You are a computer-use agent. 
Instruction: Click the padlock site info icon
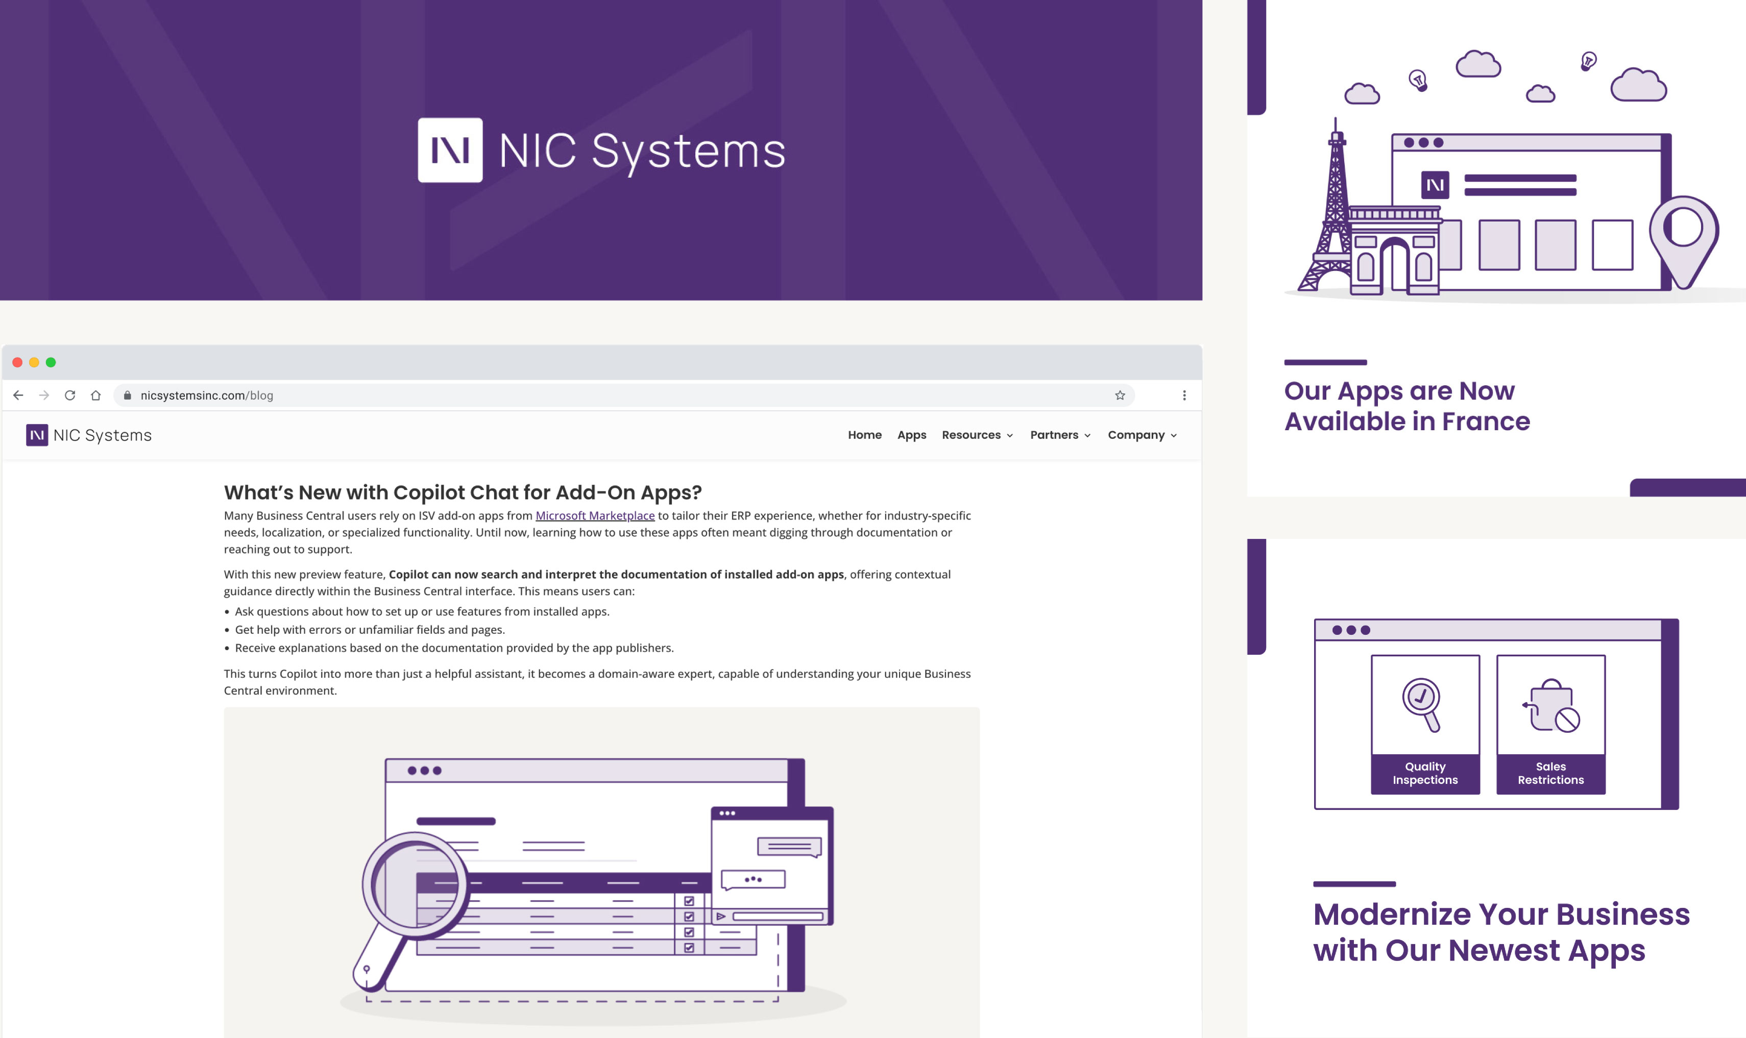point(127,395)
